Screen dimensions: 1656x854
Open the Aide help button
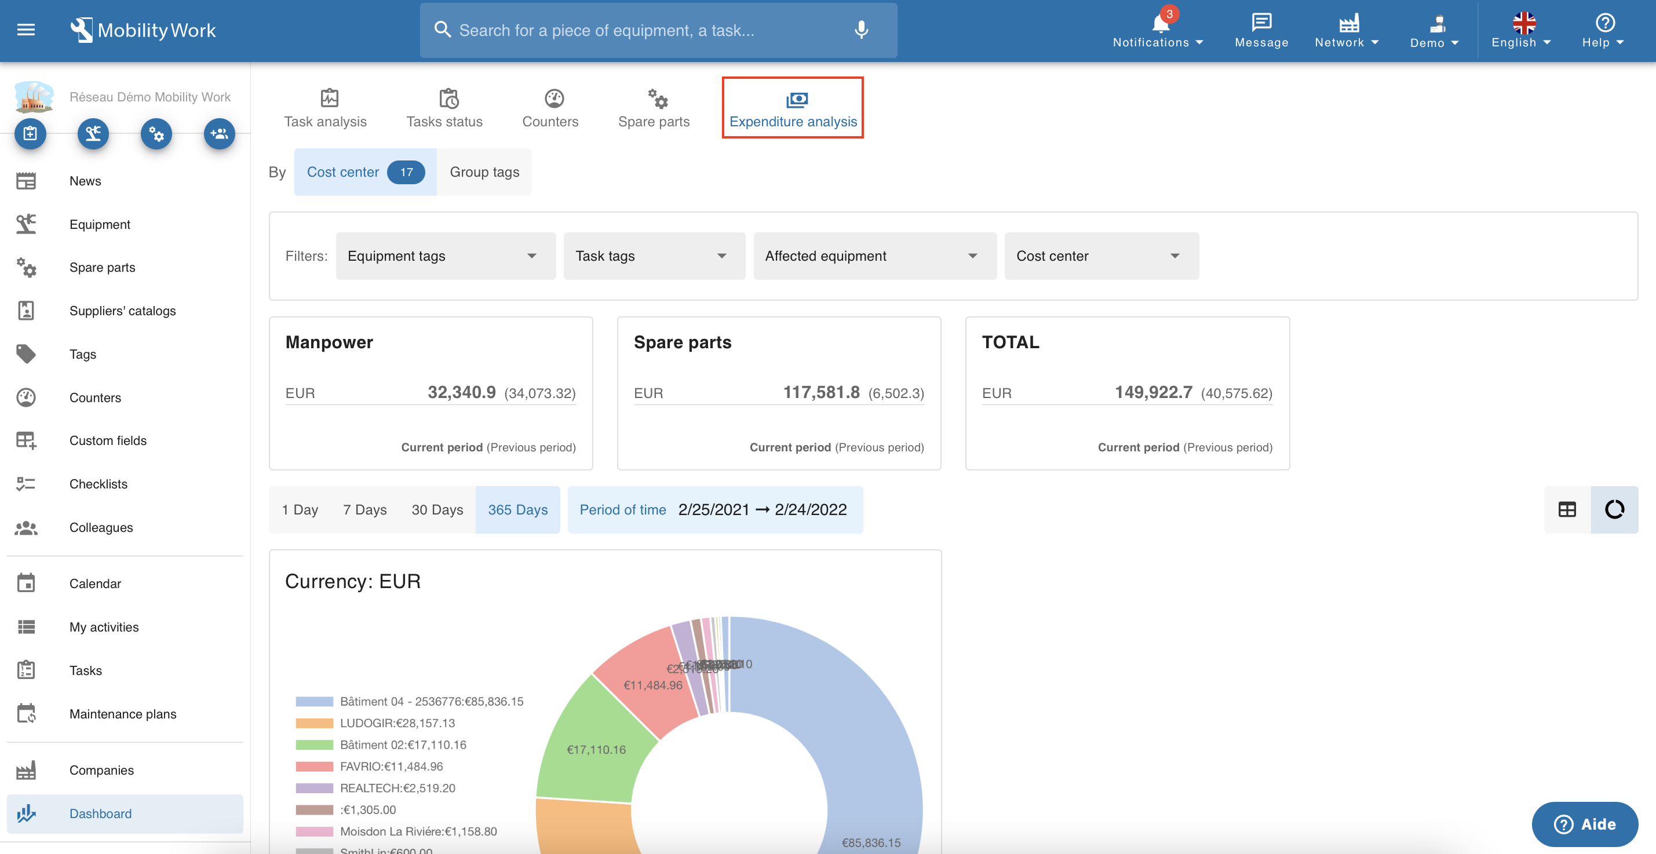tap(1585, 824)
